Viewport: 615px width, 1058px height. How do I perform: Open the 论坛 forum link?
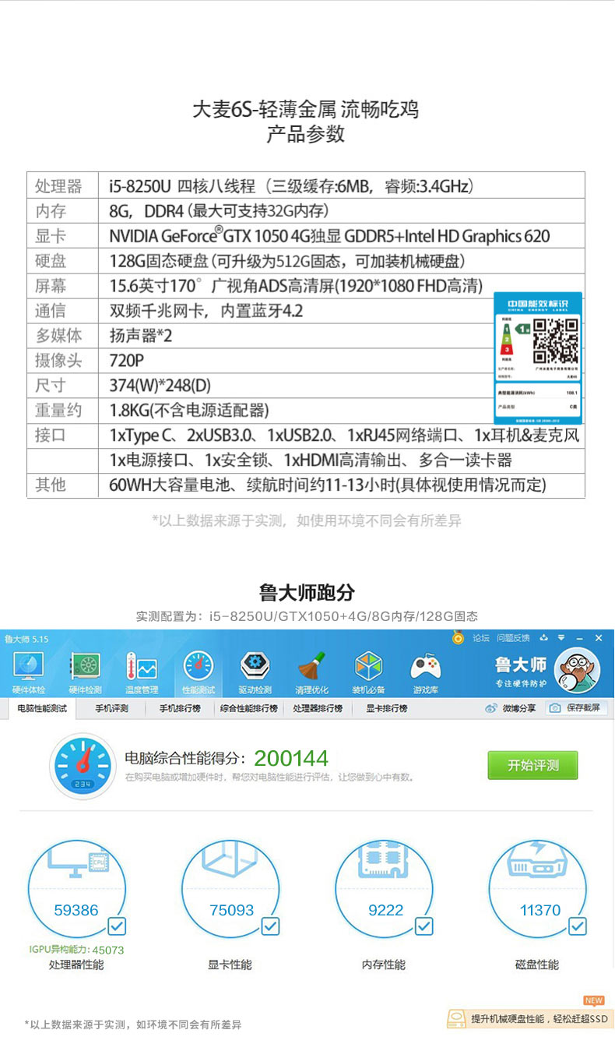tap(481, 638)
